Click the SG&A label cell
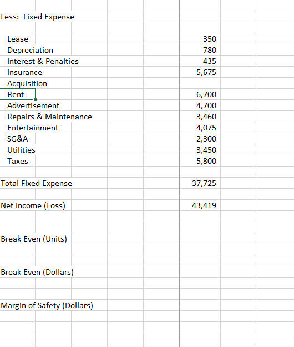Screen dimensions: 294x347 (x=17, y=139)
